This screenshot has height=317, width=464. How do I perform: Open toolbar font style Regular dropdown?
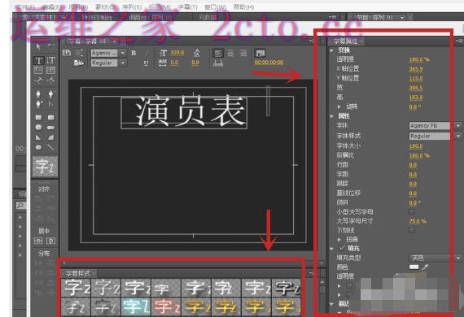[x=122, y=63]
